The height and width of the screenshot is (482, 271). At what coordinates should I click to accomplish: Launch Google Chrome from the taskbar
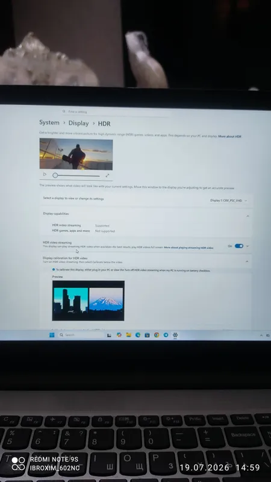(x=157, y=335)
